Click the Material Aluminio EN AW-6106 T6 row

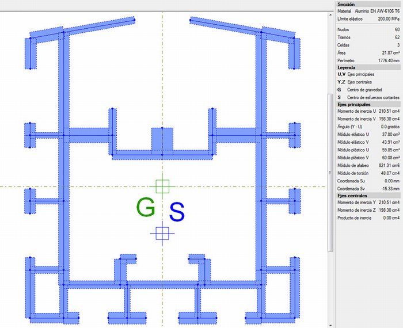(368, 11)
